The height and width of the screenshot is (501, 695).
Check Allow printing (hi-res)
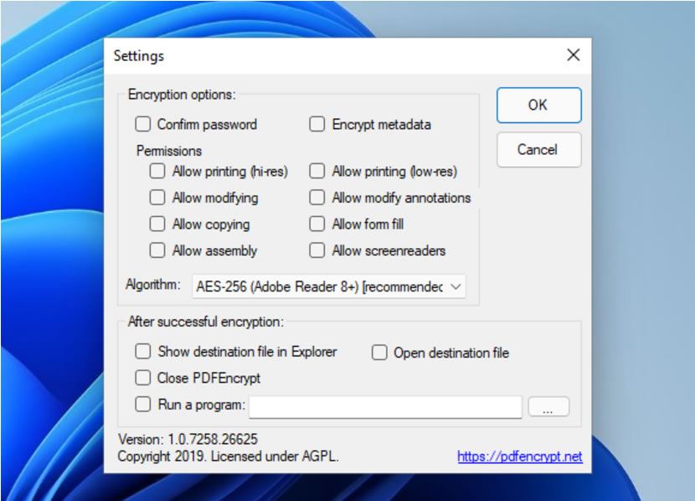point(157,171)
